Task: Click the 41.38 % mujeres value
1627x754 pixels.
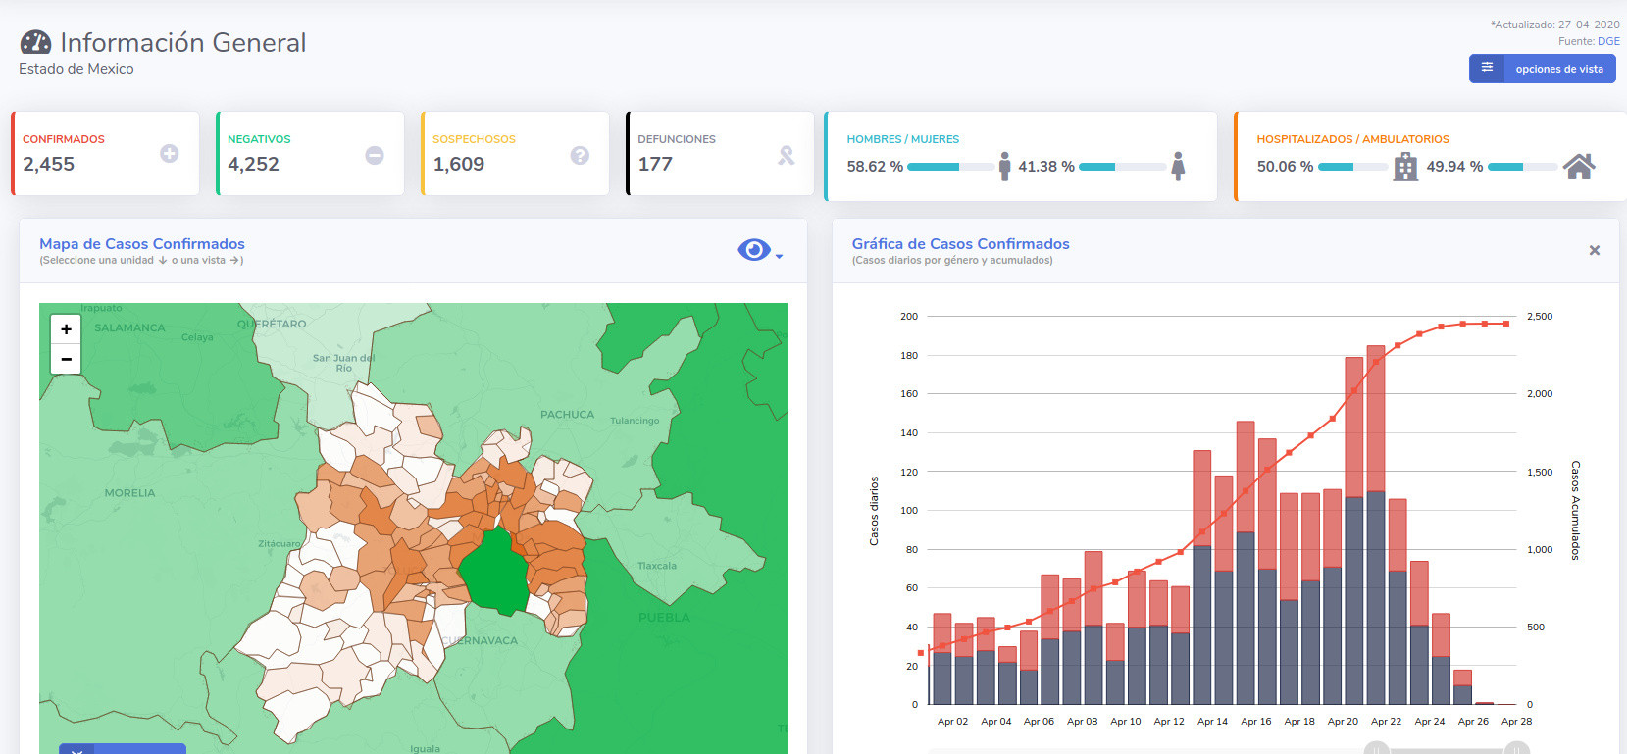Action: click(x=1046, y=167)
